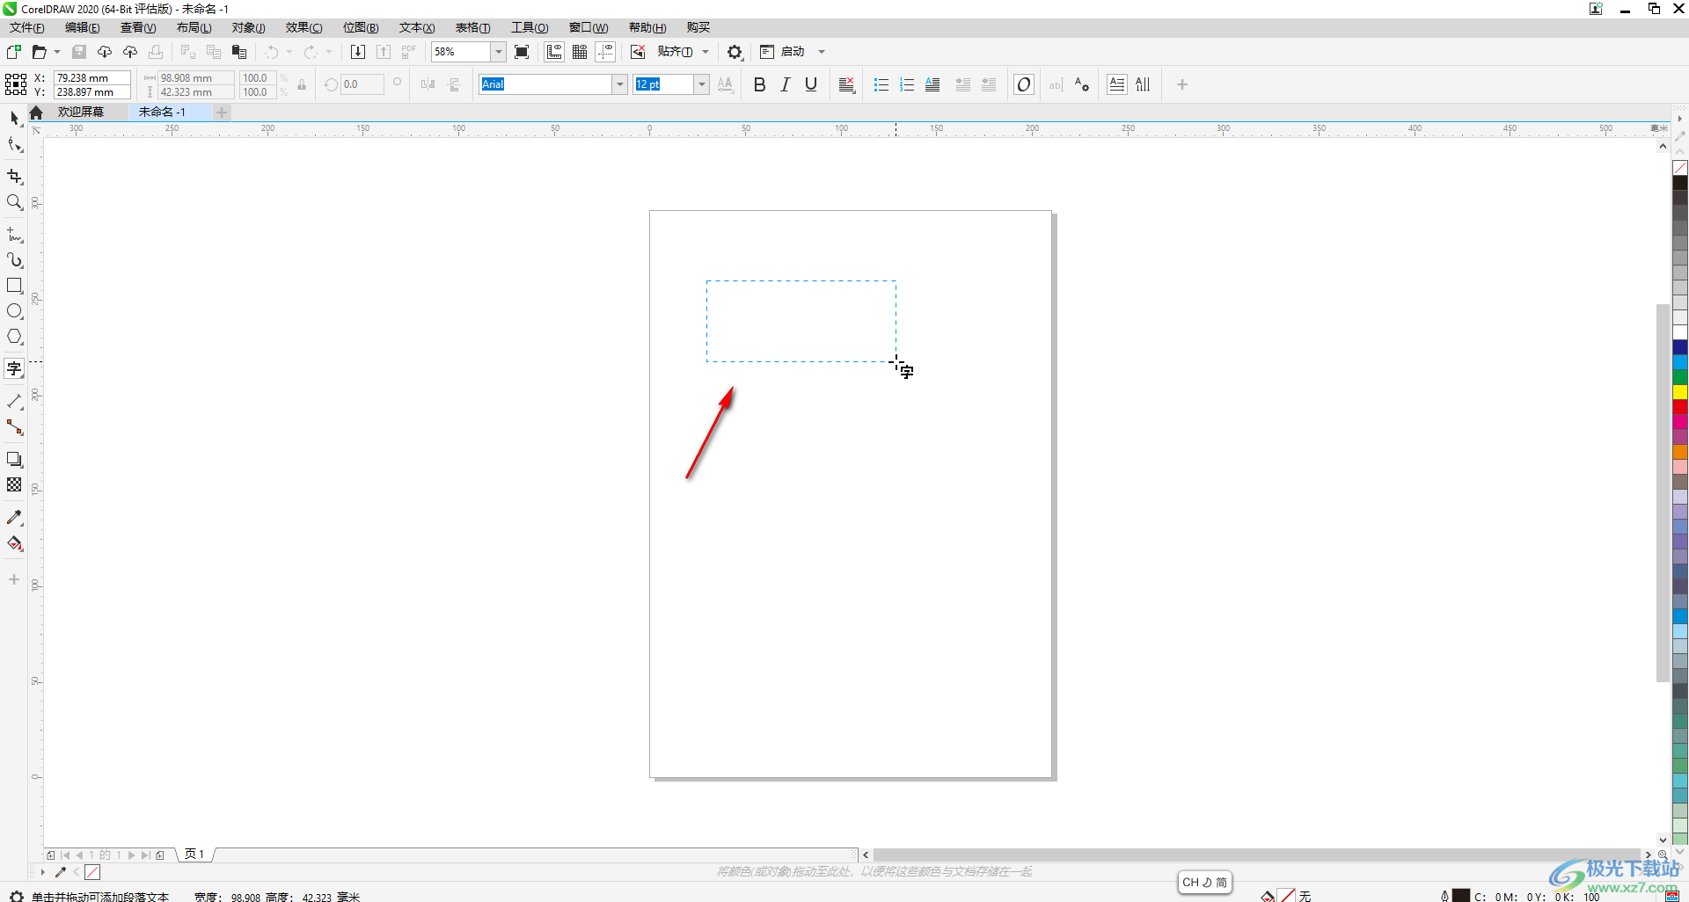Screen dimensions: 1689x902
Task: Select the Shape edit tool
Action: [x=14, y=145]
